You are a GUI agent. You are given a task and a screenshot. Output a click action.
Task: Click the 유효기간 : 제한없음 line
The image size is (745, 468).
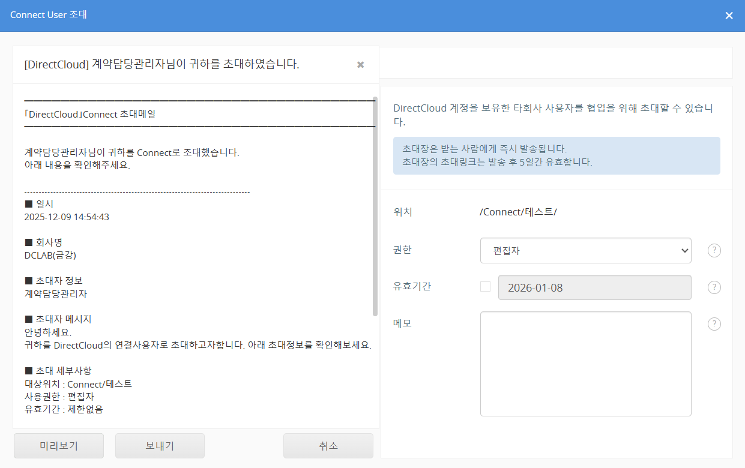point(64,409)
